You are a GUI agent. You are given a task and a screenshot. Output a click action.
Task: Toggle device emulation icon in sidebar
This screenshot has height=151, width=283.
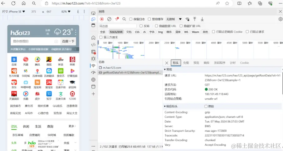(x=93, y=19)
